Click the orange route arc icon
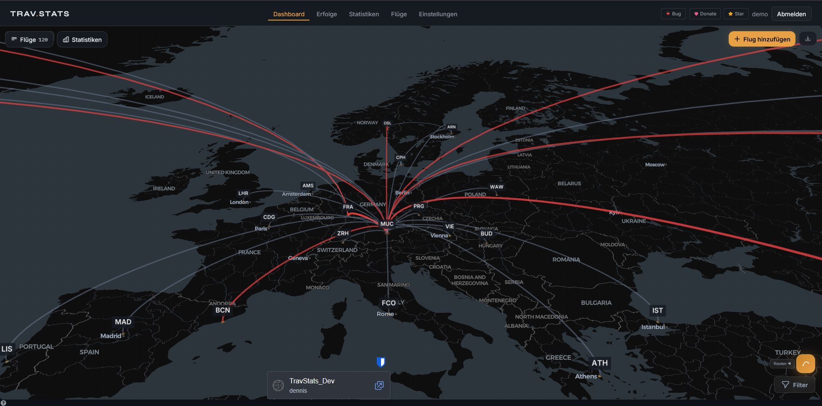The width and height of the screenshot is (822, 406). (x=805, y=364)
